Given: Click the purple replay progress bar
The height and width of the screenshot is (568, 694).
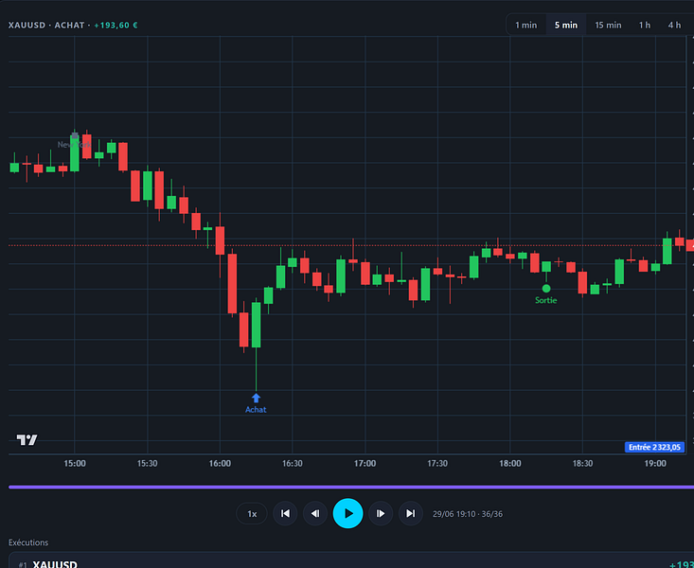Looking at the screenshot, I should click(x=351, y=487).
